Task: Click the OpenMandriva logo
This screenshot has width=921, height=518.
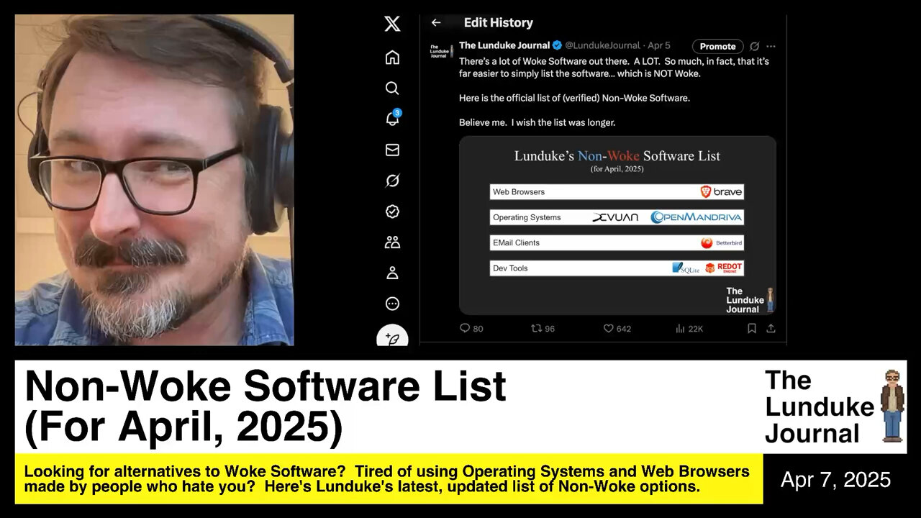Action: [696, 217]
